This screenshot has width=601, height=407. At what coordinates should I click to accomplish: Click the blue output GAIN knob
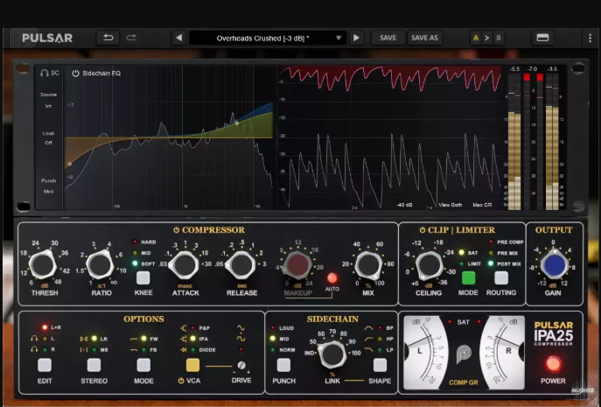pyautogui.click(x=554, y=264)
